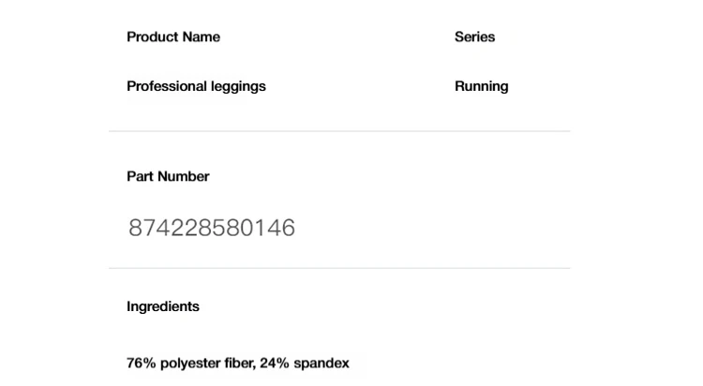
Task: Click the Ingredients section heading
Action: point(163,306)
